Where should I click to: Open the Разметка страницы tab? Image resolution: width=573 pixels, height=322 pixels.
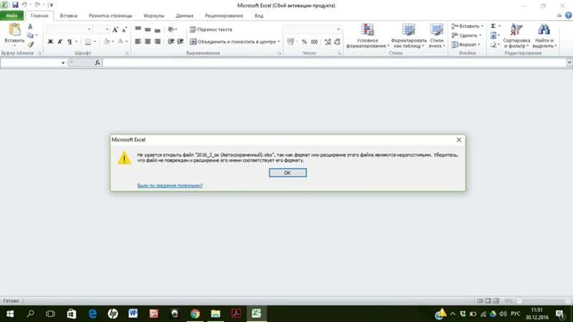click(x=110, y=16)
